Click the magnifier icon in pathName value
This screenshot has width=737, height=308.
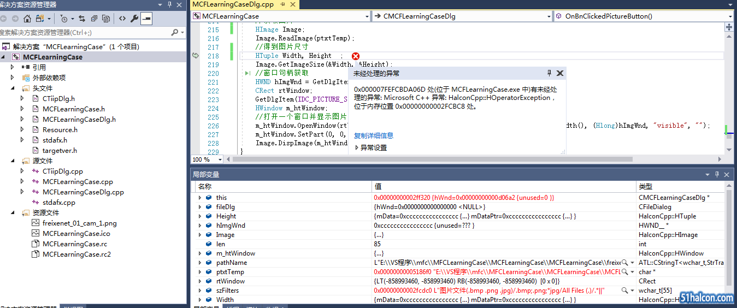tap(624, 263)
